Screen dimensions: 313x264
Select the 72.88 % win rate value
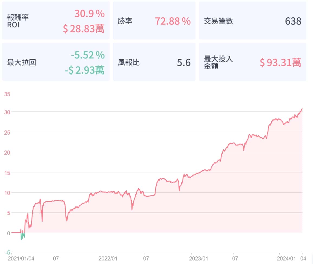173,21
